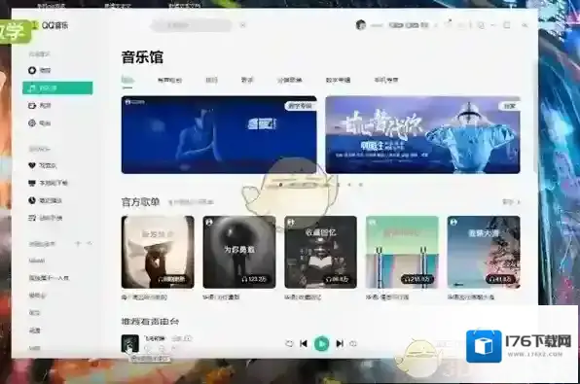
Task: Click the title under the 为你勇敢 cover
Action: 221,297
